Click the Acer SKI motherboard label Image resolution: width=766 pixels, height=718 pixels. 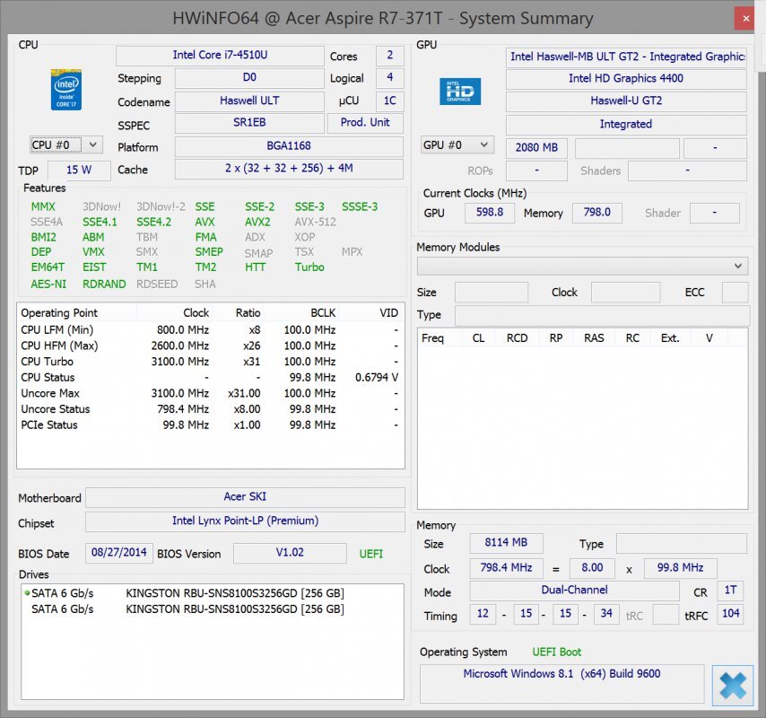(245, 496)
